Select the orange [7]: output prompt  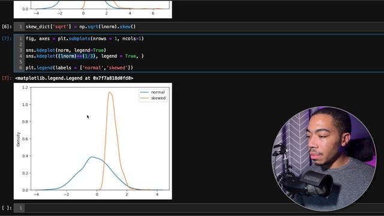coord(7,78)
